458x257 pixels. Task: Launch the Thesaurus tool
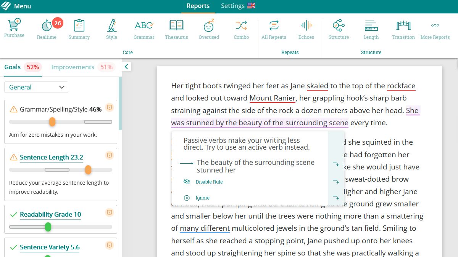[x=176, y=27]
